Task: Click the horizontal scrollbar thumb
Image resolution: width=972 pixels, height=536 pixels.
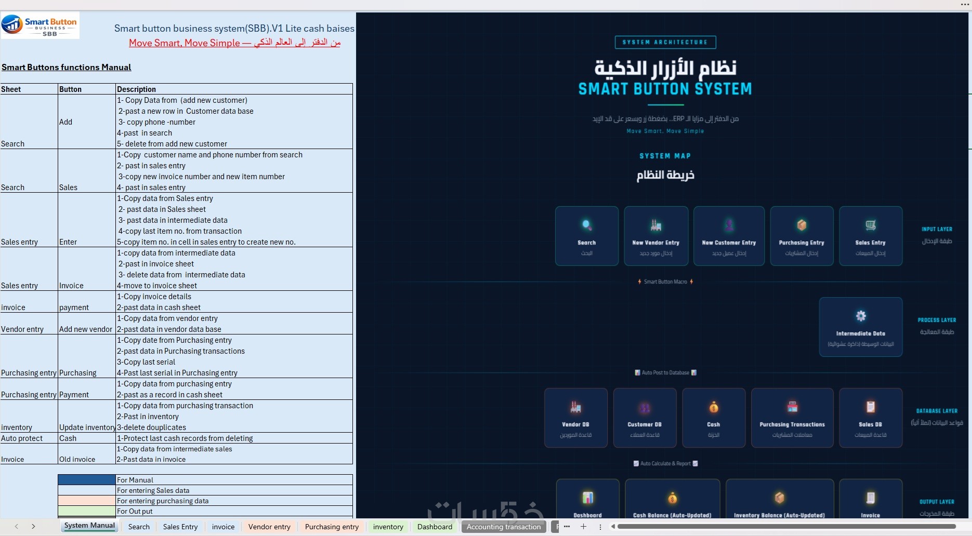Action: pos(786,527)
